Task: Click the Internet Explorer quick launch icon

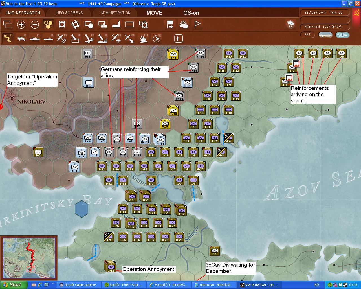Action: coord(40,285)
